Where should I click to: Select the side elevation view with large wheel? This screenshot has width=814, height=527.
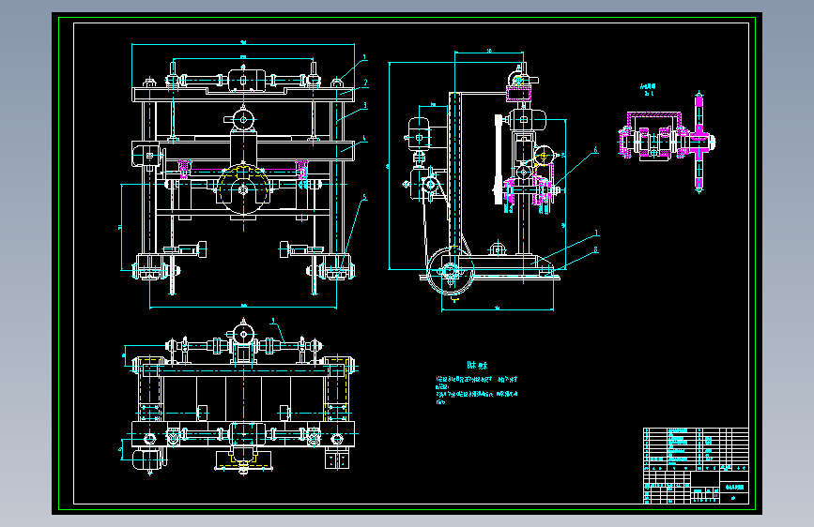coord(493,180)
